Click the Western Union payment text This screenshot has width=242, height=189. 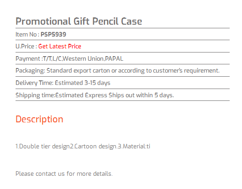pyautogui.click(x=84, y=58)
